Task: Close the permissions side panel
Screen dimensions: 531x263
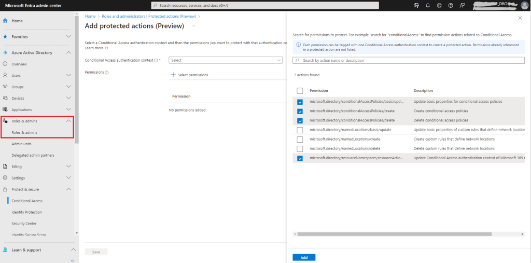Action: click(x=520, y=18)
